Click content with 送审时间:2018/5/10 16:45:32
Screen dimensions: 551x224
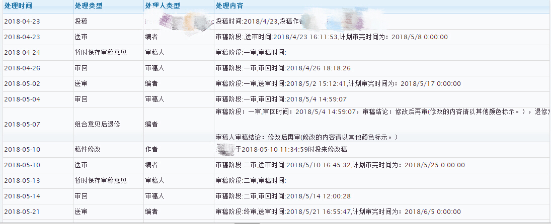[x=340, y=165]
